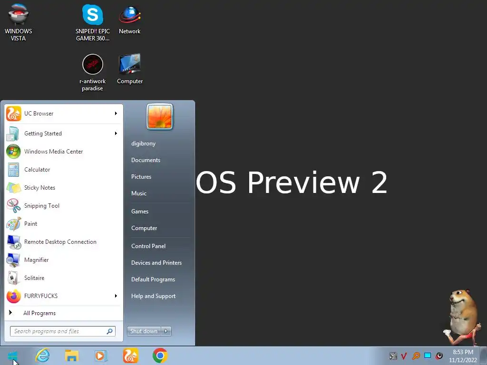Open Default Programs

tap(153, 279)
